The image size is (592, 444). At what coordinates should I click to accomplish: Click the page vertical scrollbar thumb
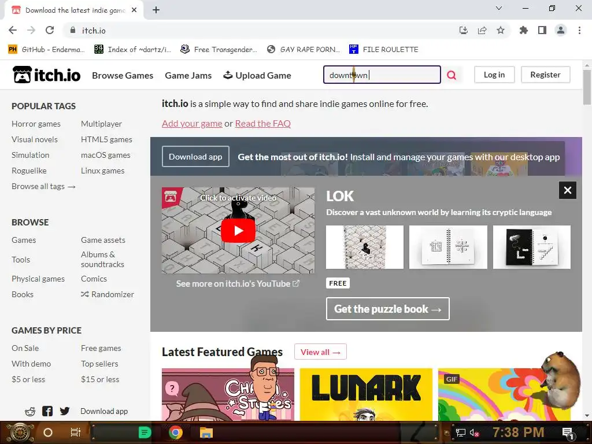(x=587, y=87)
